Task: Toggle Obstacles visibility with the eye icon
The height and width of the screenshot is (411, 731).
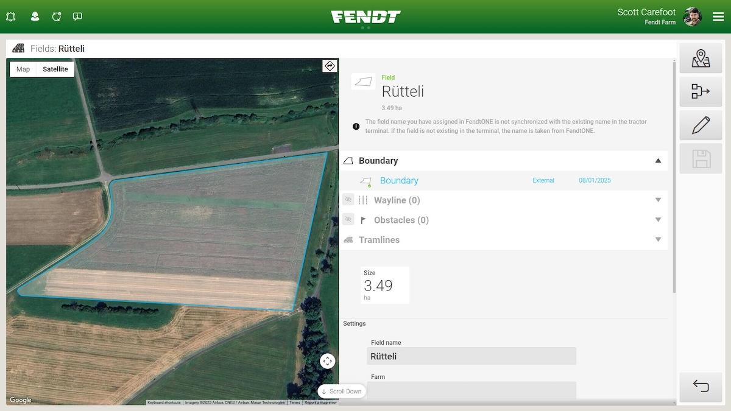Action: [x=348, y=219]
